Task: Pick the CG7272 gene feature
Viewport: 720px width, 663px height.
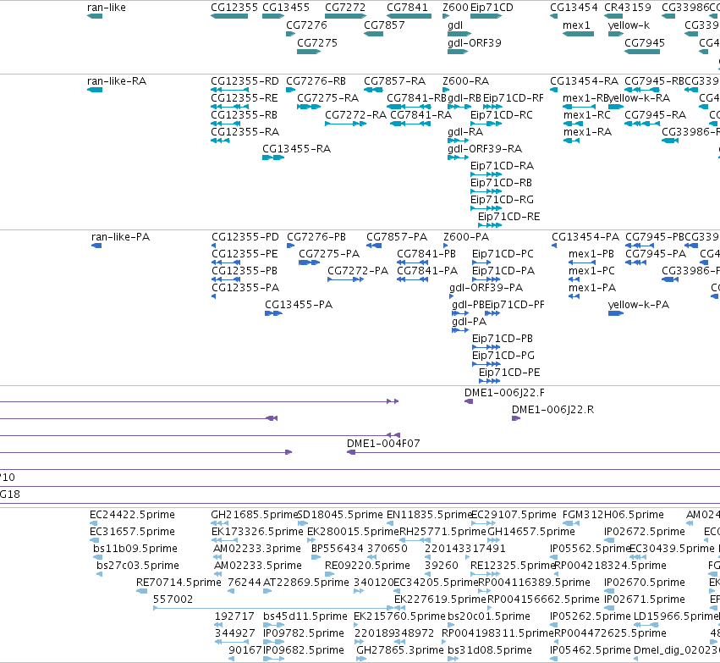Action: click(345, 16)
